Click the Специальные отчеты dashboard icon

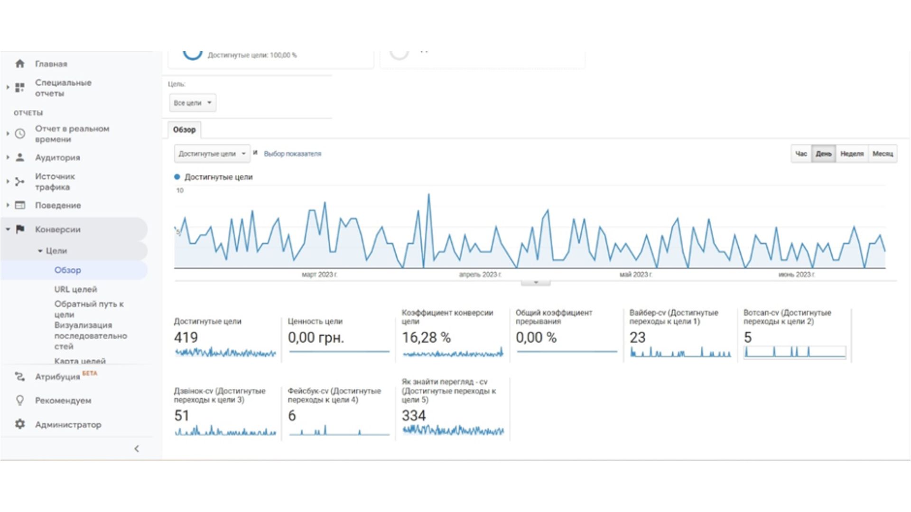point(20,88)
